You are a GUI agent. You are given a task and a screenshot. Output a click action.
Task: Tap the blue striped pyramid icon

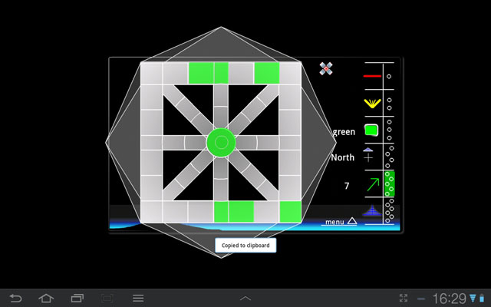click(372, 211)
